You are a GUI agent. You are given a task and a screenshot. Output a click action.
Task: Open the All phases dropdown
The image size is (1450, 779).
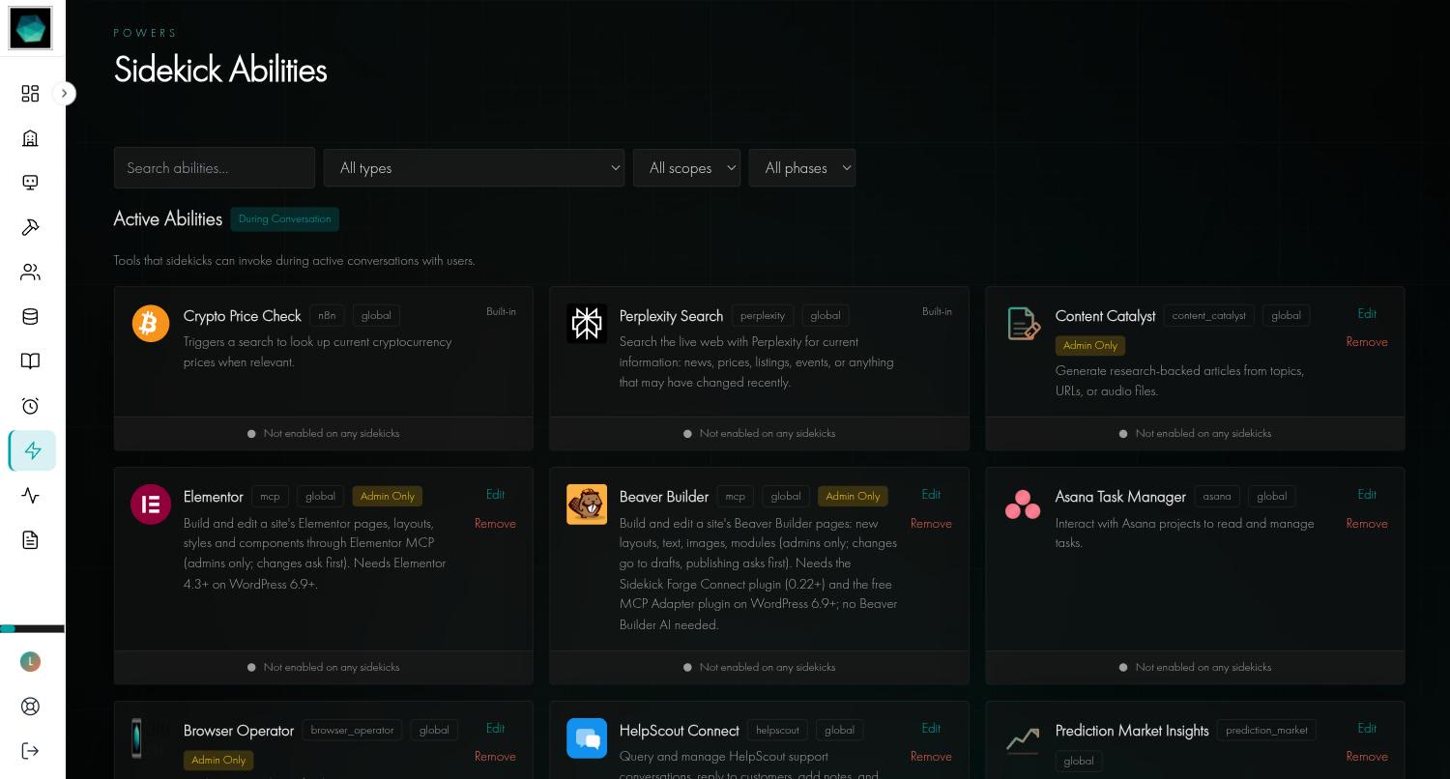[x=802, y=168]
